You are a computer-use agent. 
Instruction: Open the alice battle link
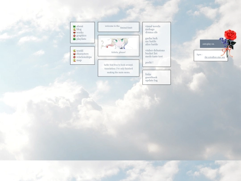152,44
